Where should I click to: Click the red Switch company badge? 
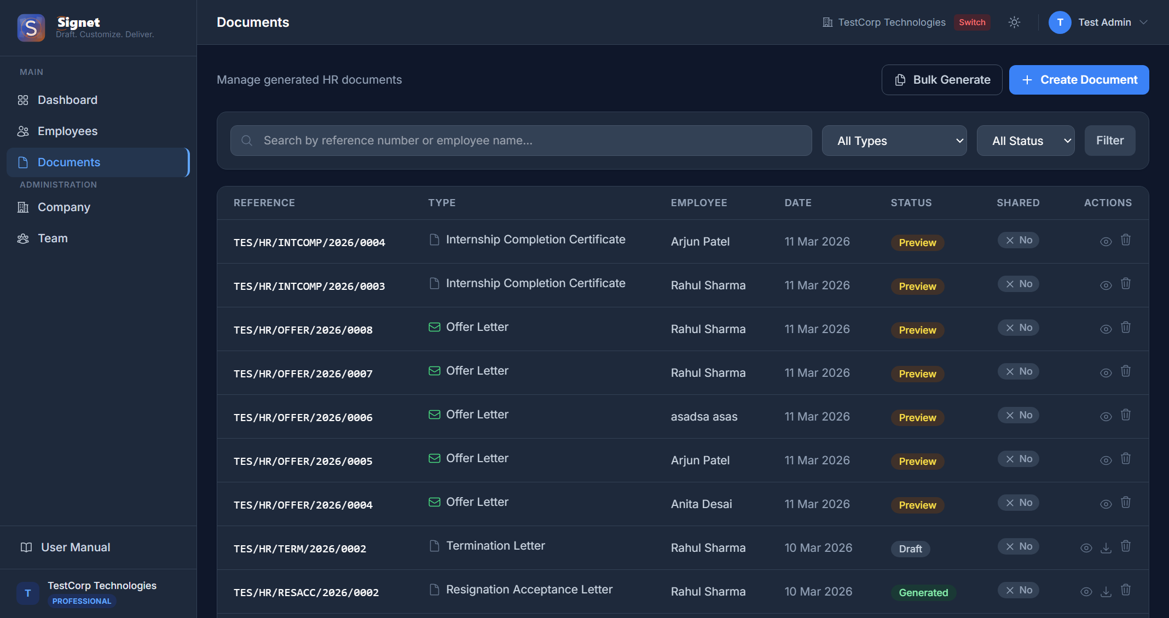[x=972, y=22]
